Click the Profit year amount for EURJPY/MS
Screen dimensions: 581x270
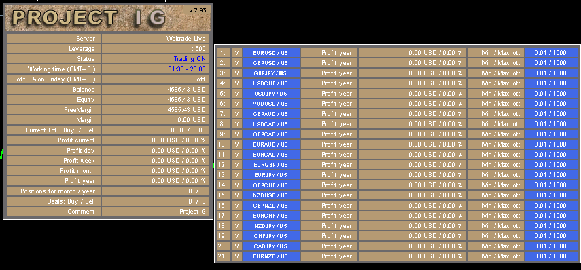[x=412, y=175]
